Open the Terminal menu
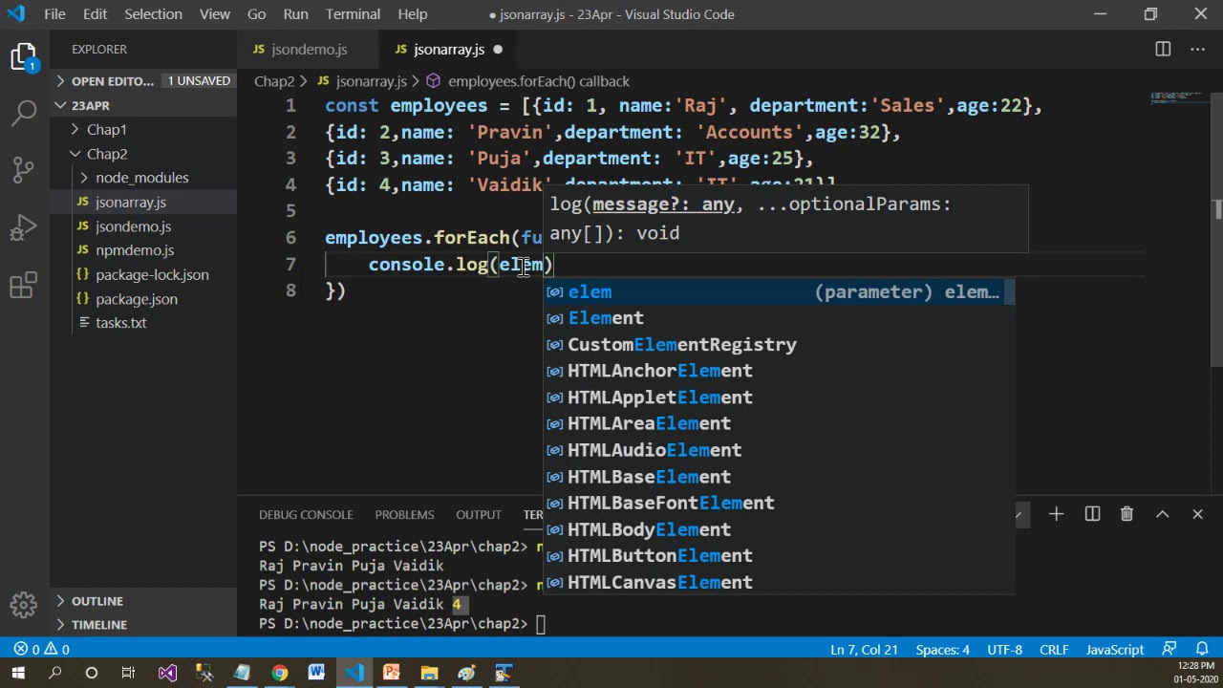 [353, 14]
